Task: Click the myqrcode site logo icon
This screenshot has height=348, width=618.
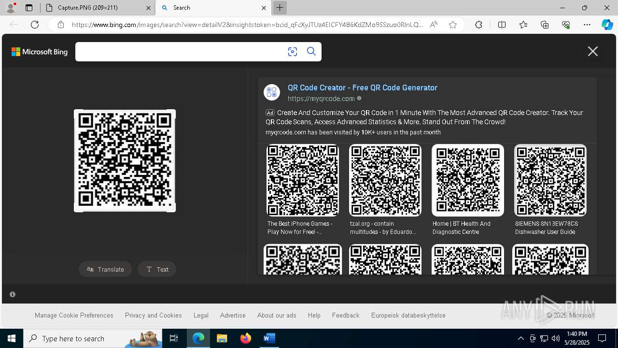Action: coord(272,92)
